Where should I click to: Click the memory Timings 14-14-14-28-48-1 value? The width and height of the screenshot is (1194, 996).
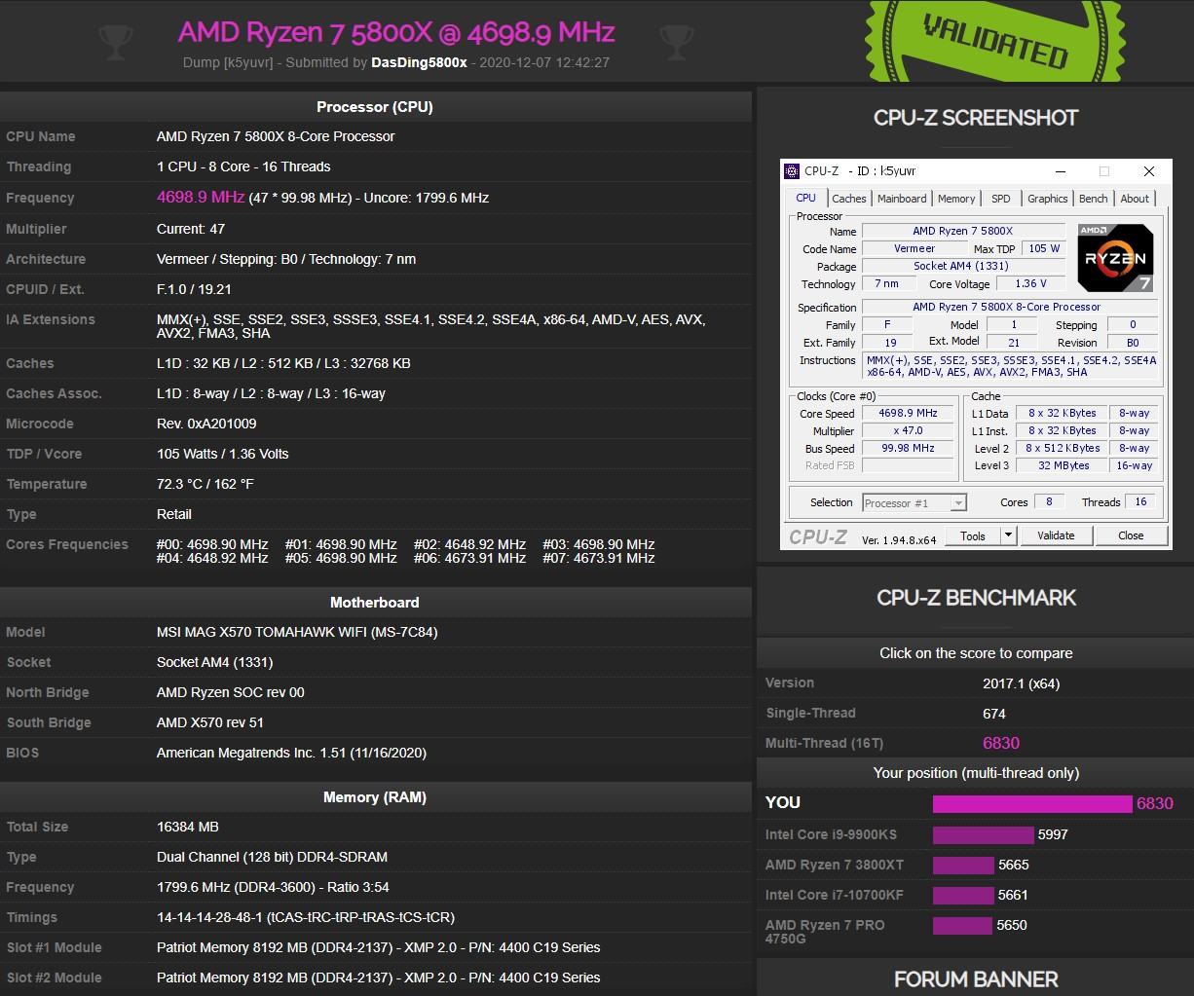[306, 917]
